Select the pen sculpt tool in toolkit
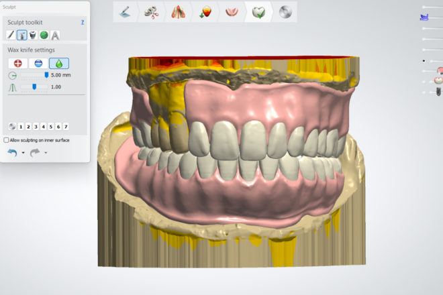The height and width of the screenshot is (295, 443). 11,35
